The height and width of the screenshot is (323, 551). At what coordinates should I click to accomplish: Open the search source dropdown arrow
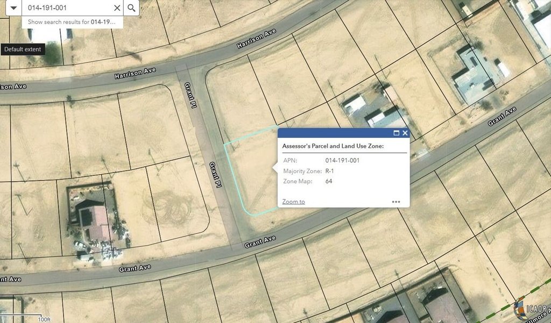(13, 8)
